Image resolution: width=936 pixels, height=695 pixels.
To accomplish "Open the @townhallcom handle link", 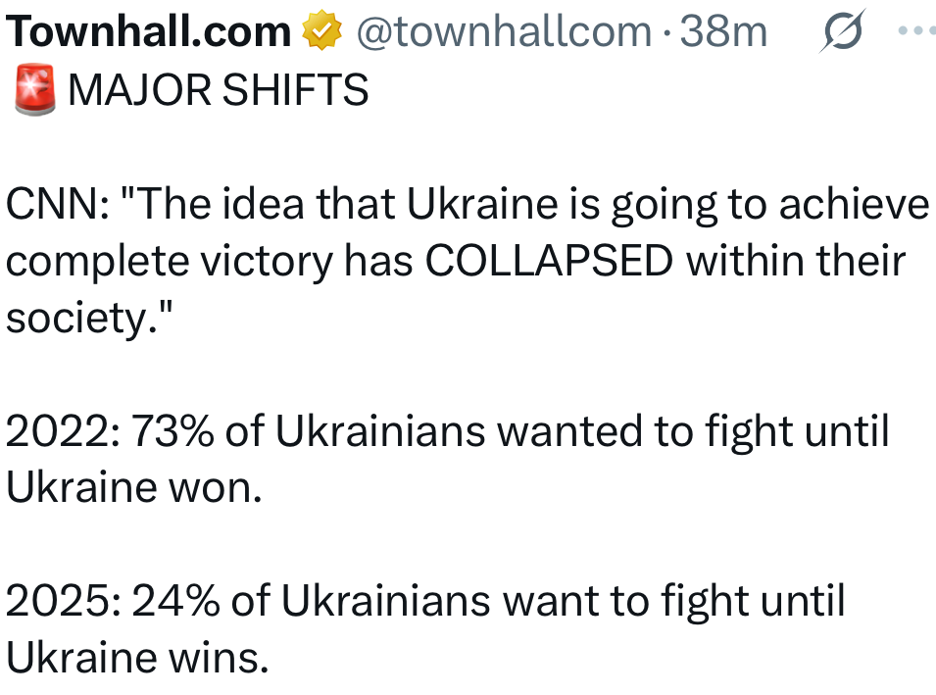I will tap(503, 33).
